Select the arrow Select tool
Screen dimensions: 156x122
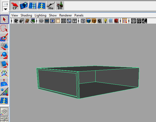(4, 20)
